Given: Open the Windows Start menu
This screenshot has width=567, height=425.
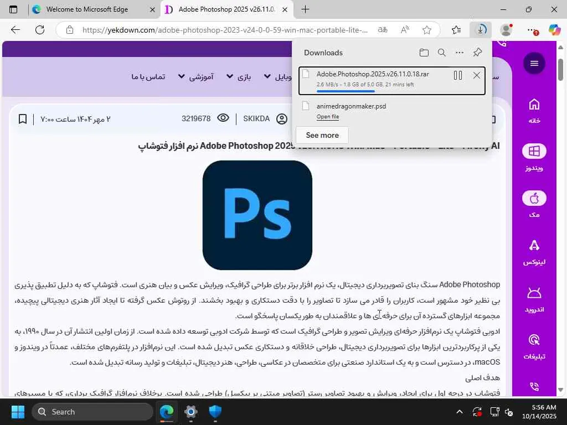Looking at the screenshot, I should point(18,412).
